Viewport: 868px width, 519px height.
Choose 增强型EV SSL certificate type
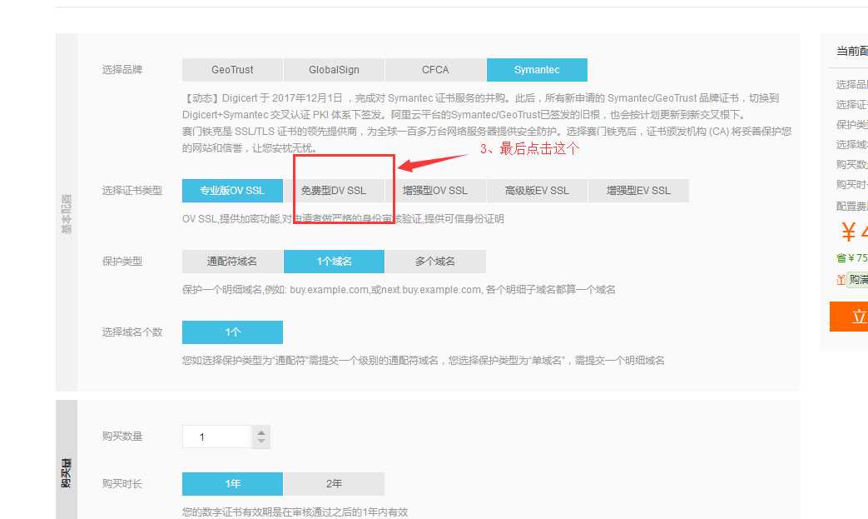pos(638,191)
